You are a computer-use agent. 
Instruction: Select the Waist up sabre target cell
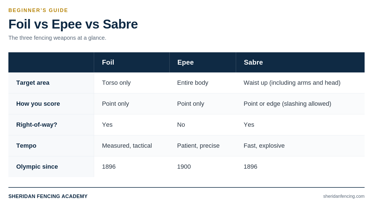(292, 83)
